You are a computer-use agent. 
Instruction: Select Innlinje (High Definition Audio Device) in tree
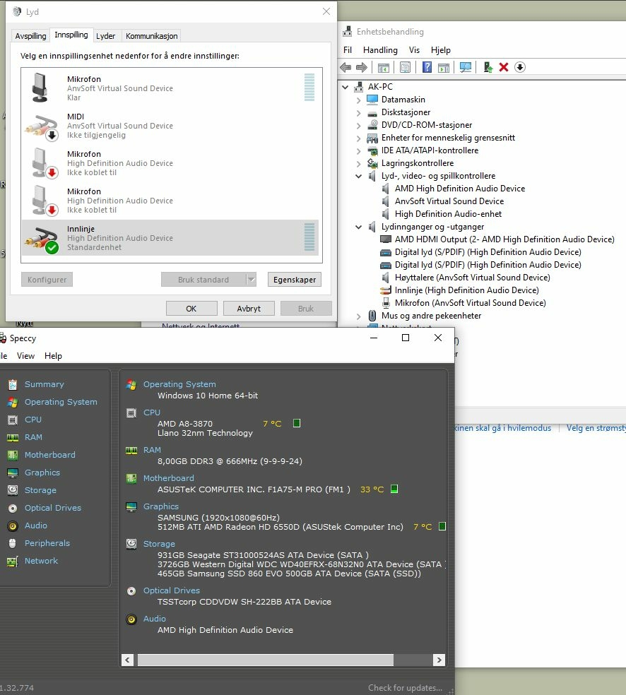coord(467,291)
